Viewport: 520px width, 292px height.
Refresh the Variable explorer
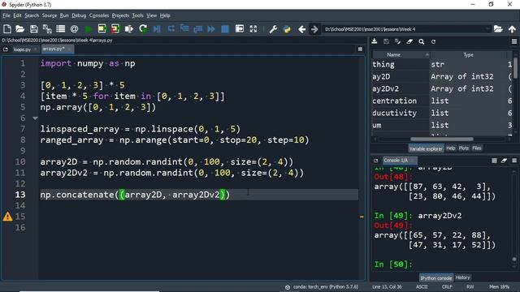tap(433, 41)
